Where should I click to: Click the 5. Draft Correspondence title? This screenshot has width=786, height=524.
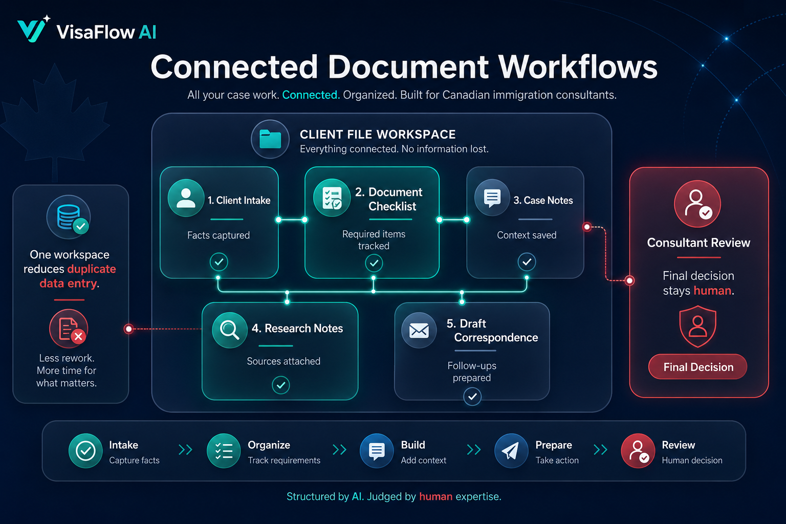tap(492, 331)
